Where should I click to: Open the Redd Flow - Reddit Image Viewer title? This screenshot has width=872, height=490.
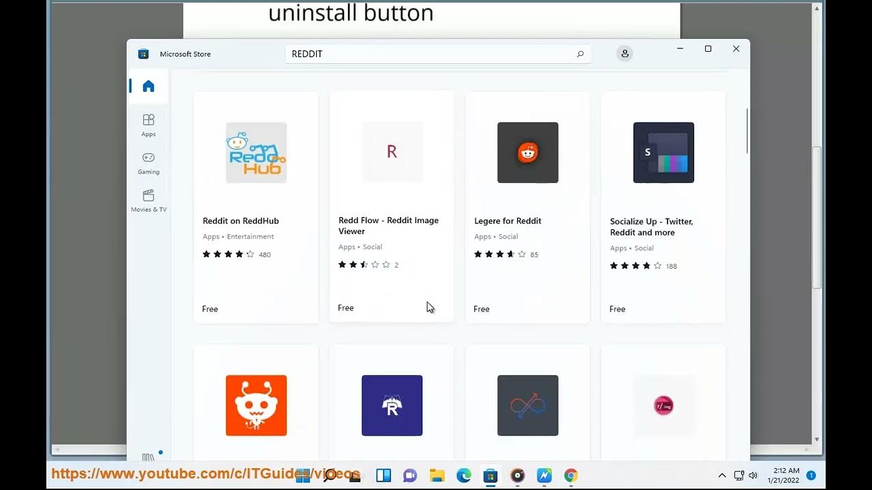388,226
